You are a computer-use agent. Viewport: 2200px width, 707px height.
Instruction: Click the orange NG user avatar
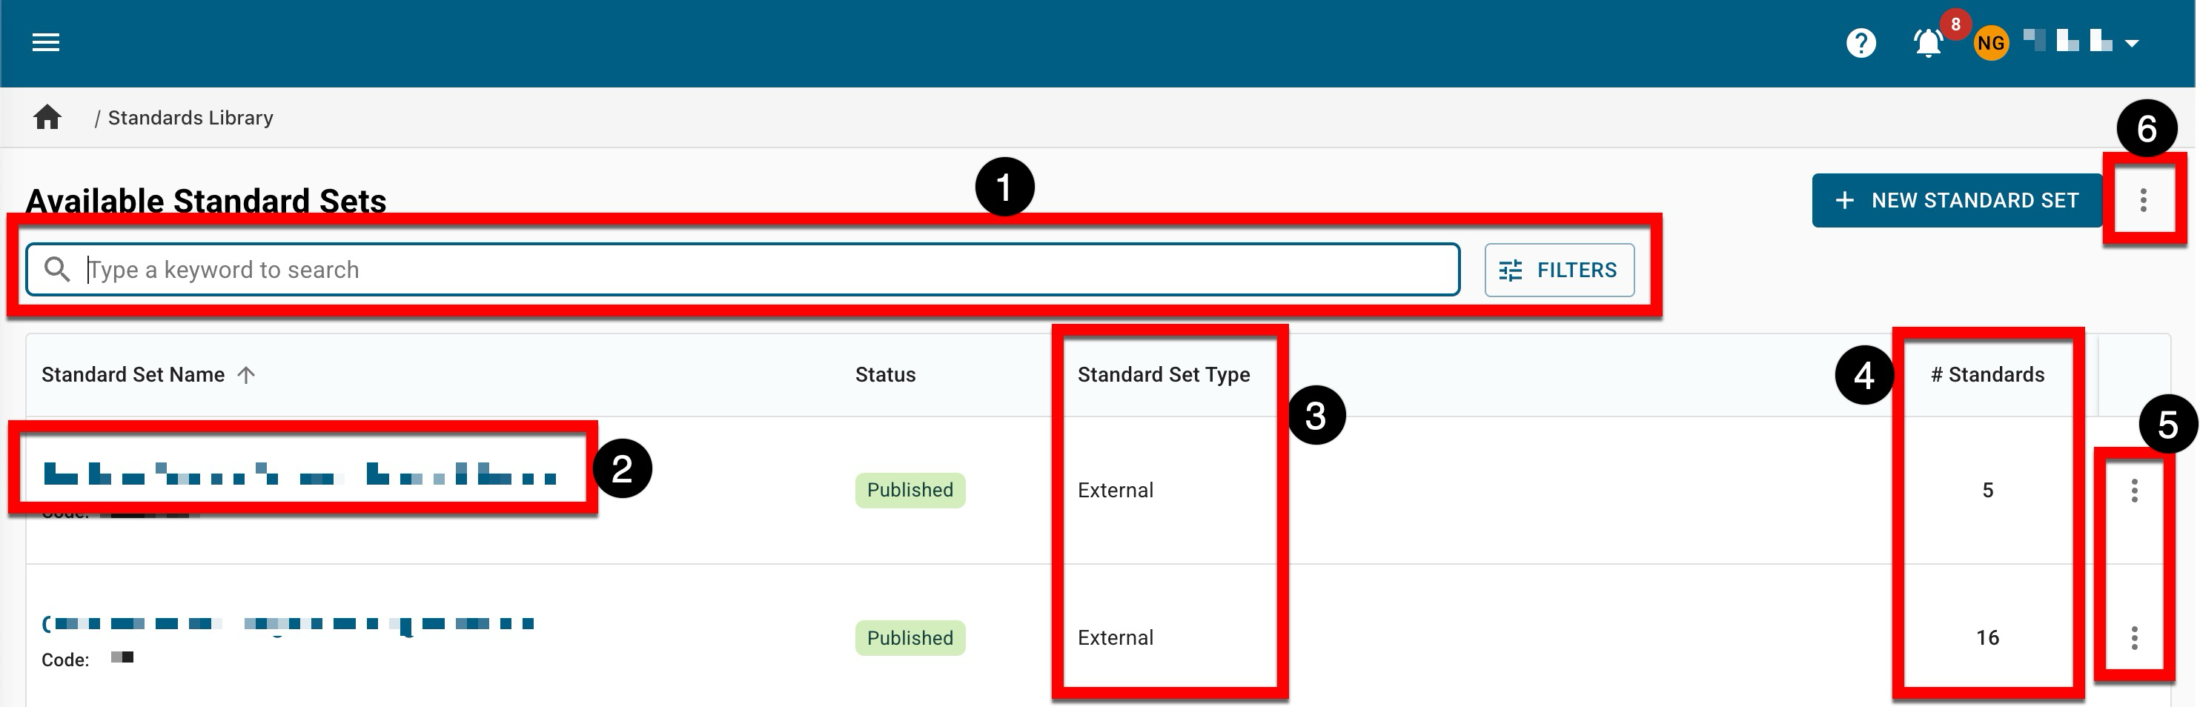coord(1990,43)
